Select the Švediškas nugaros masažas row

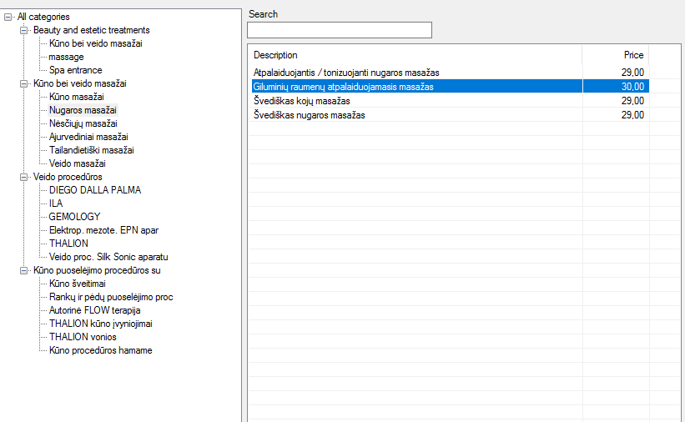pos(450,115)
